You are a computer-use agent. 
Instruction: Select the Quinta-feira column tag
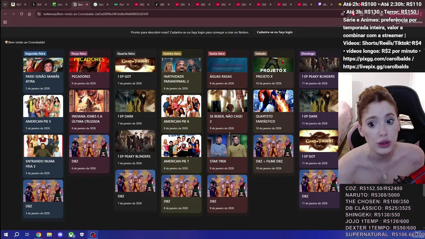(x=172, y=53)
